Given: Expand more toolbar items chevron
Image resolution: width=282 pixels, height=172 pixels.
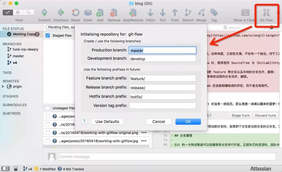Looking at the screenshot, I should [x=278, y=13].
